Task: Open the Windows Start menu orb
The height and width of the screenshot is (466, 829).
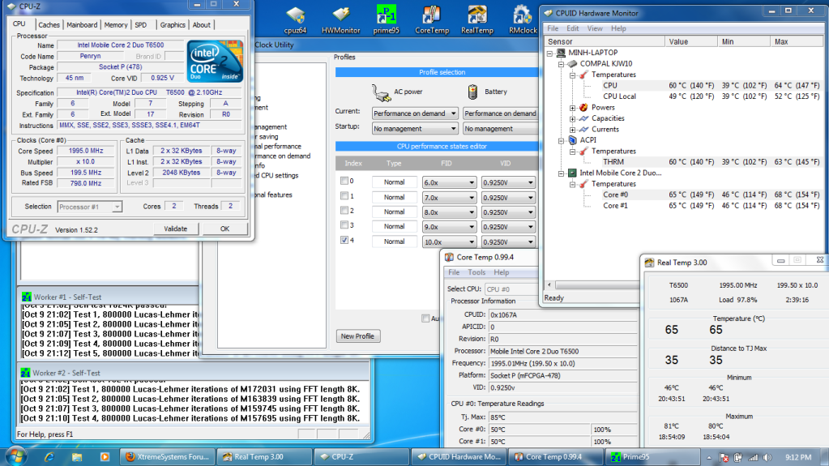Action: tap(15, 456)
